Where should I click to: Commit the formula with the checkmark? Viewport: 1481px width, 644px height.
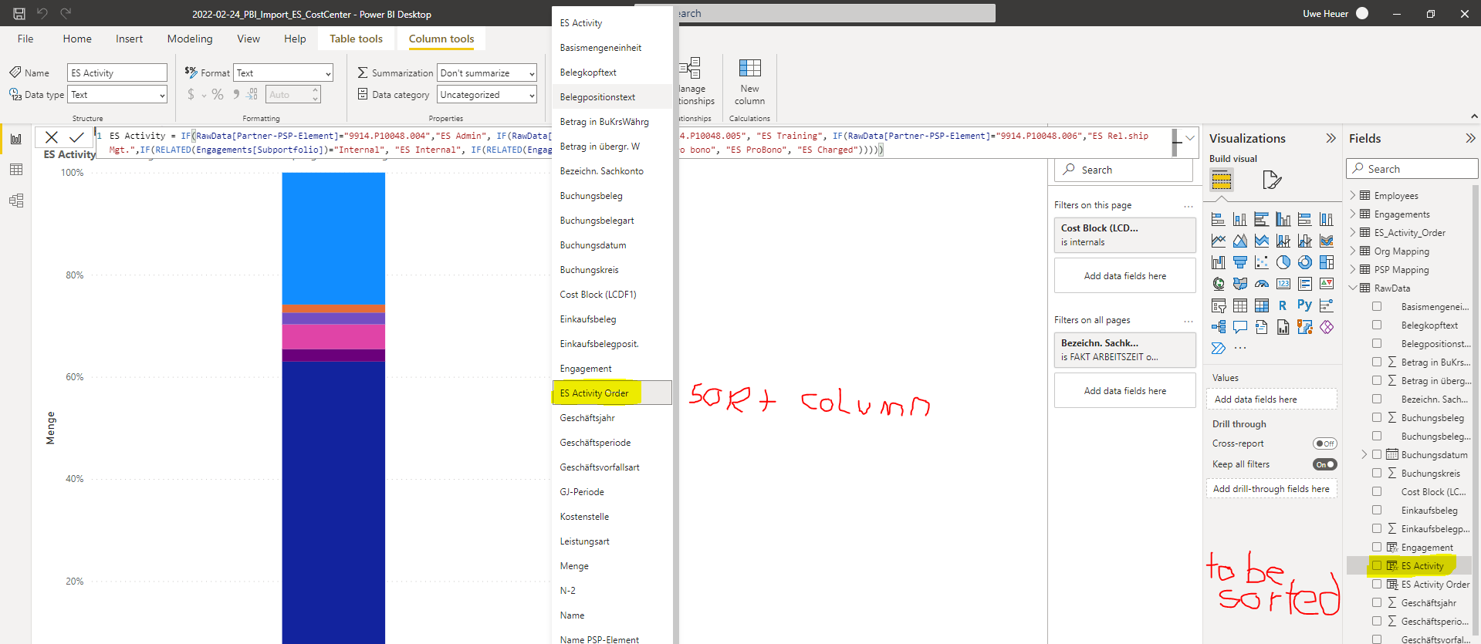pos(76,137)
